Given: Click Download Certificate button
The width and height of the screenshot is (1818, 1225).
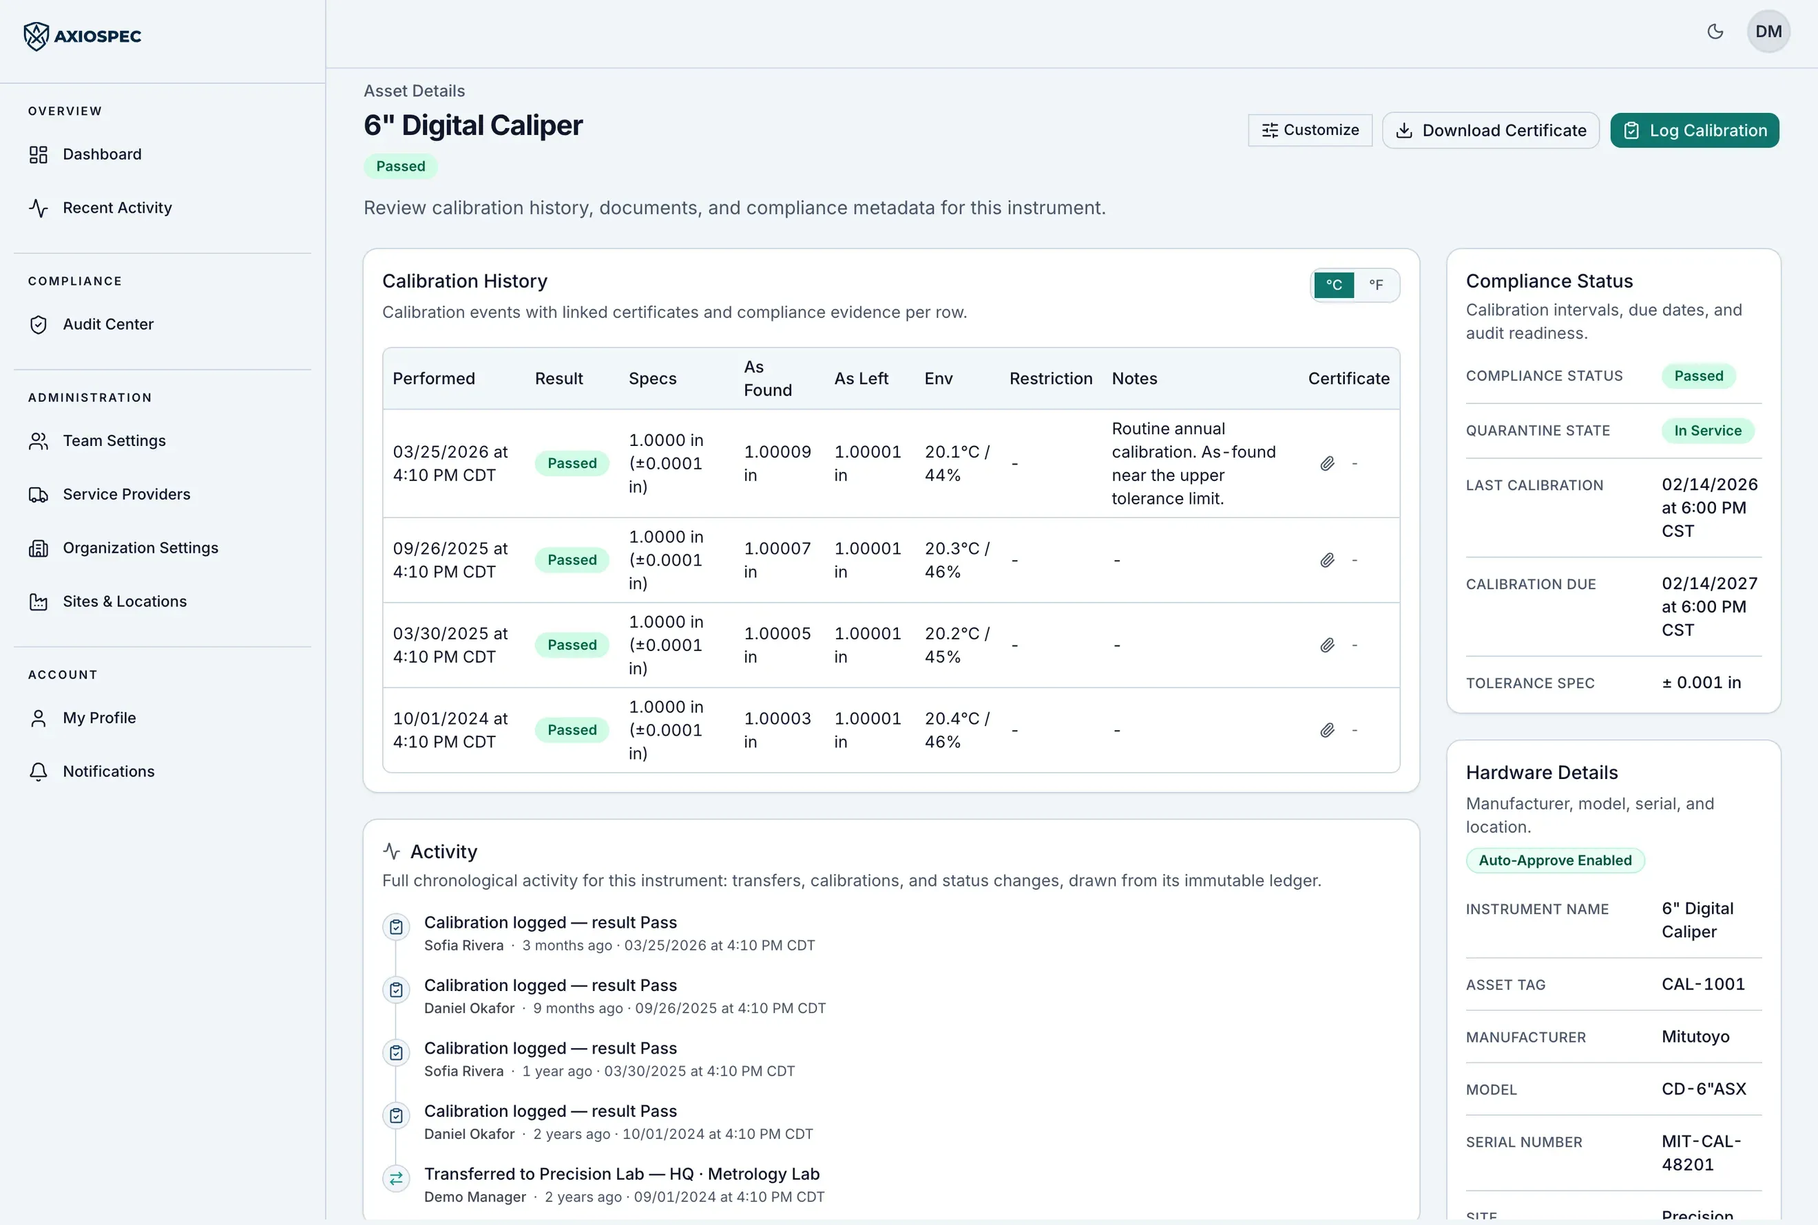Looking at the screenshot, I should pyautogui.click(x=1490, y=131).
